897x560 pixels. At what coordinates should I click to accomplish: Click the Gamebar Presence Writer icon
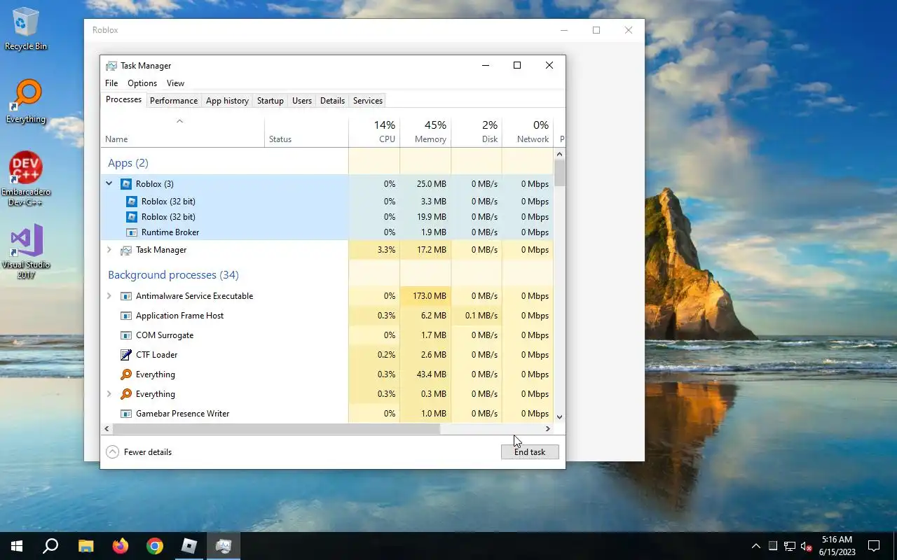(x=126, y=414)
